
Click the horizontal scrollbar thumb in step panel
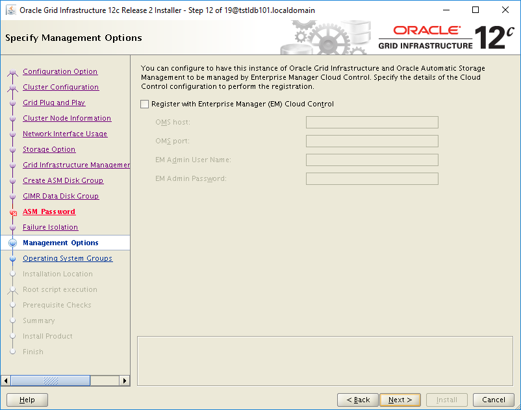[51, 380]
